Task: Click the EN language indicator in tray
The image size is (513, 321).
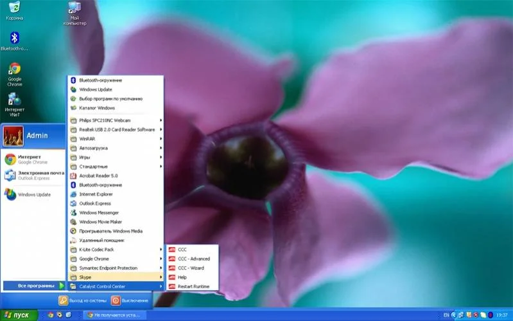Action: 446,315
